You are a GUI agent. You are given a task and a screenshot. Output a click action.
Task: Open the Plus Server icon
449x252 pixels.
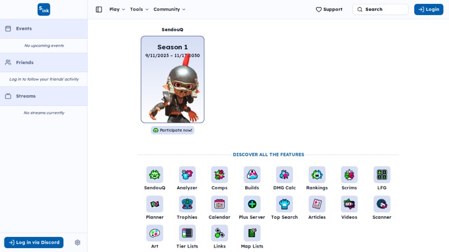(x=252, y=204)
